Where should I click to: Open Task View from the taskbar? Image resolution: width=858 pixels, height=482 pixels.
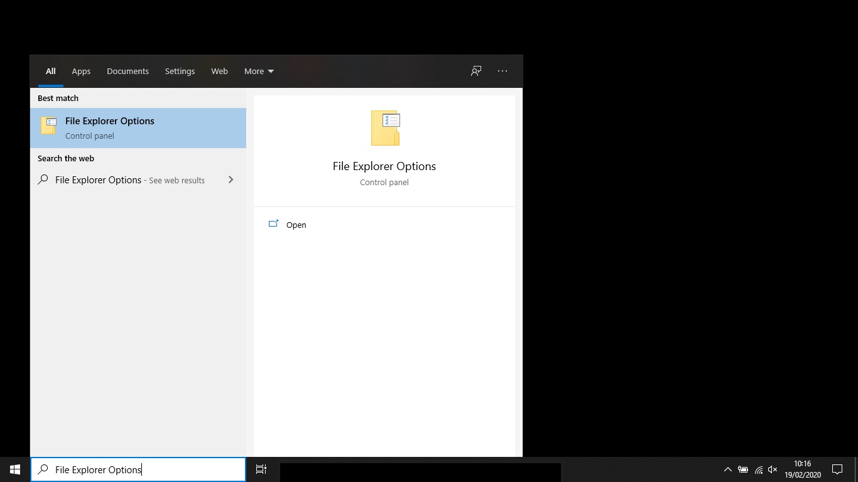click(261, 469)
